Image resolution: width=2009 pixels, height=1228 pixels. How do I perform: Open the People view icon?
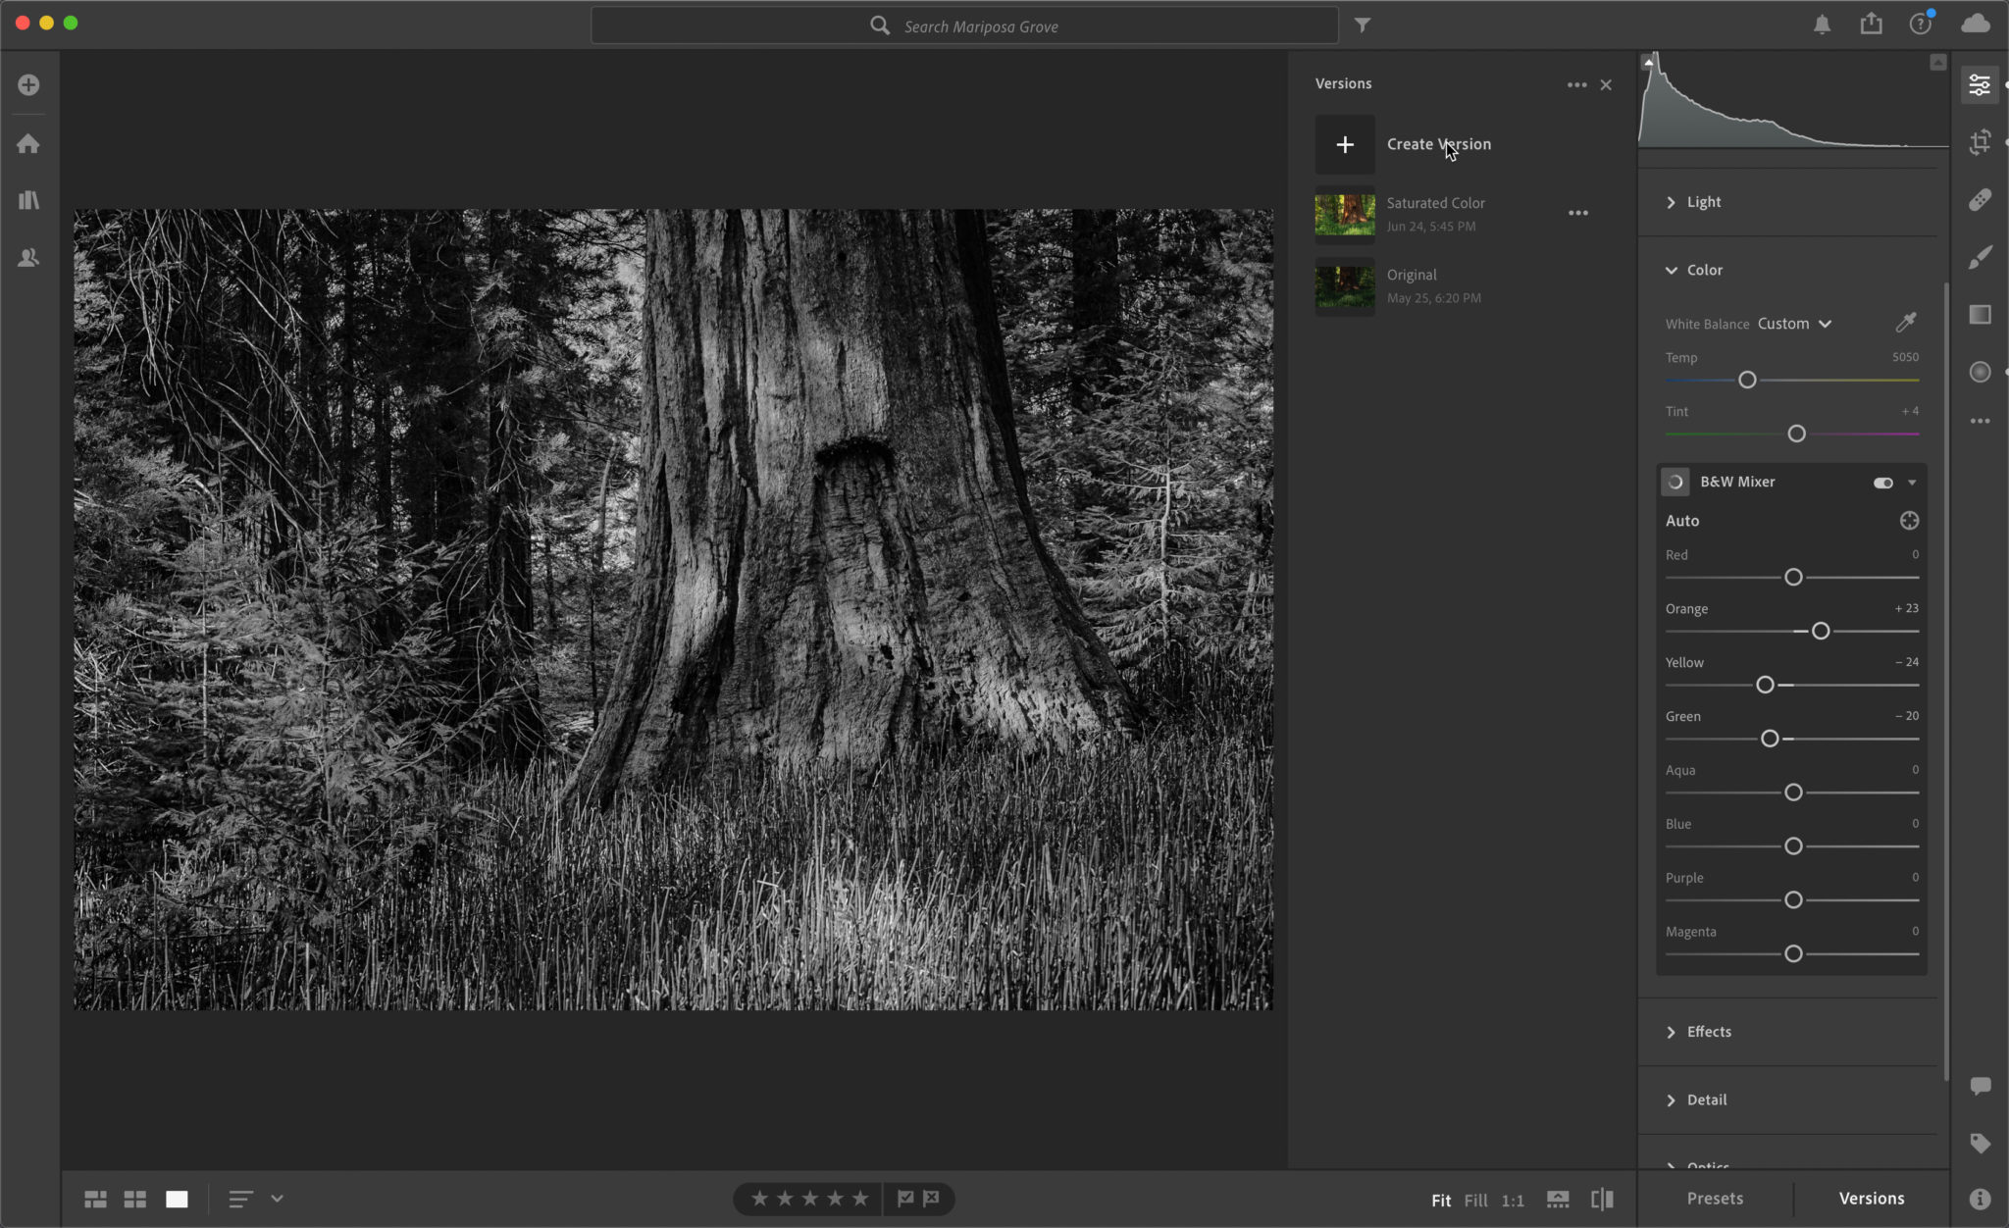(28, 258)
